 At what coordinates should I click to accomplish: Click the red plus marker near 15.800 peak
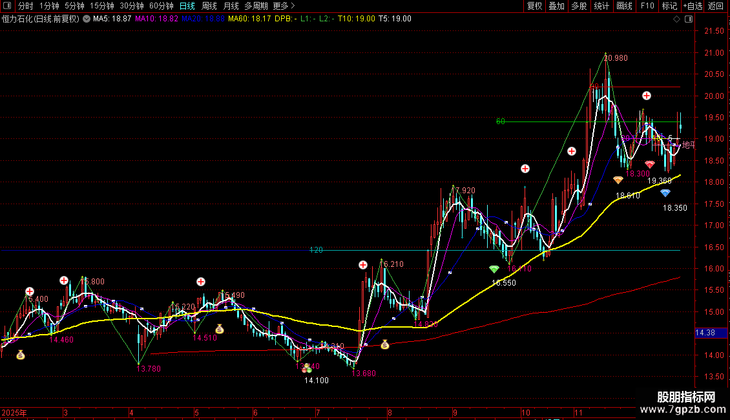click(x=64, y=280)
